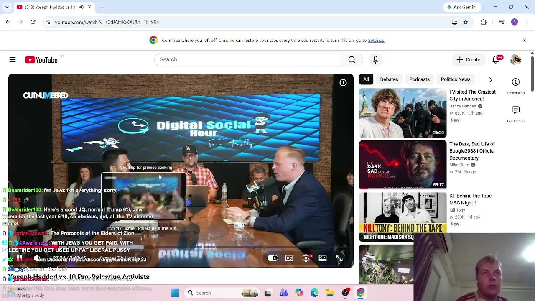Open the Windows Start menu

click(175, 293)
